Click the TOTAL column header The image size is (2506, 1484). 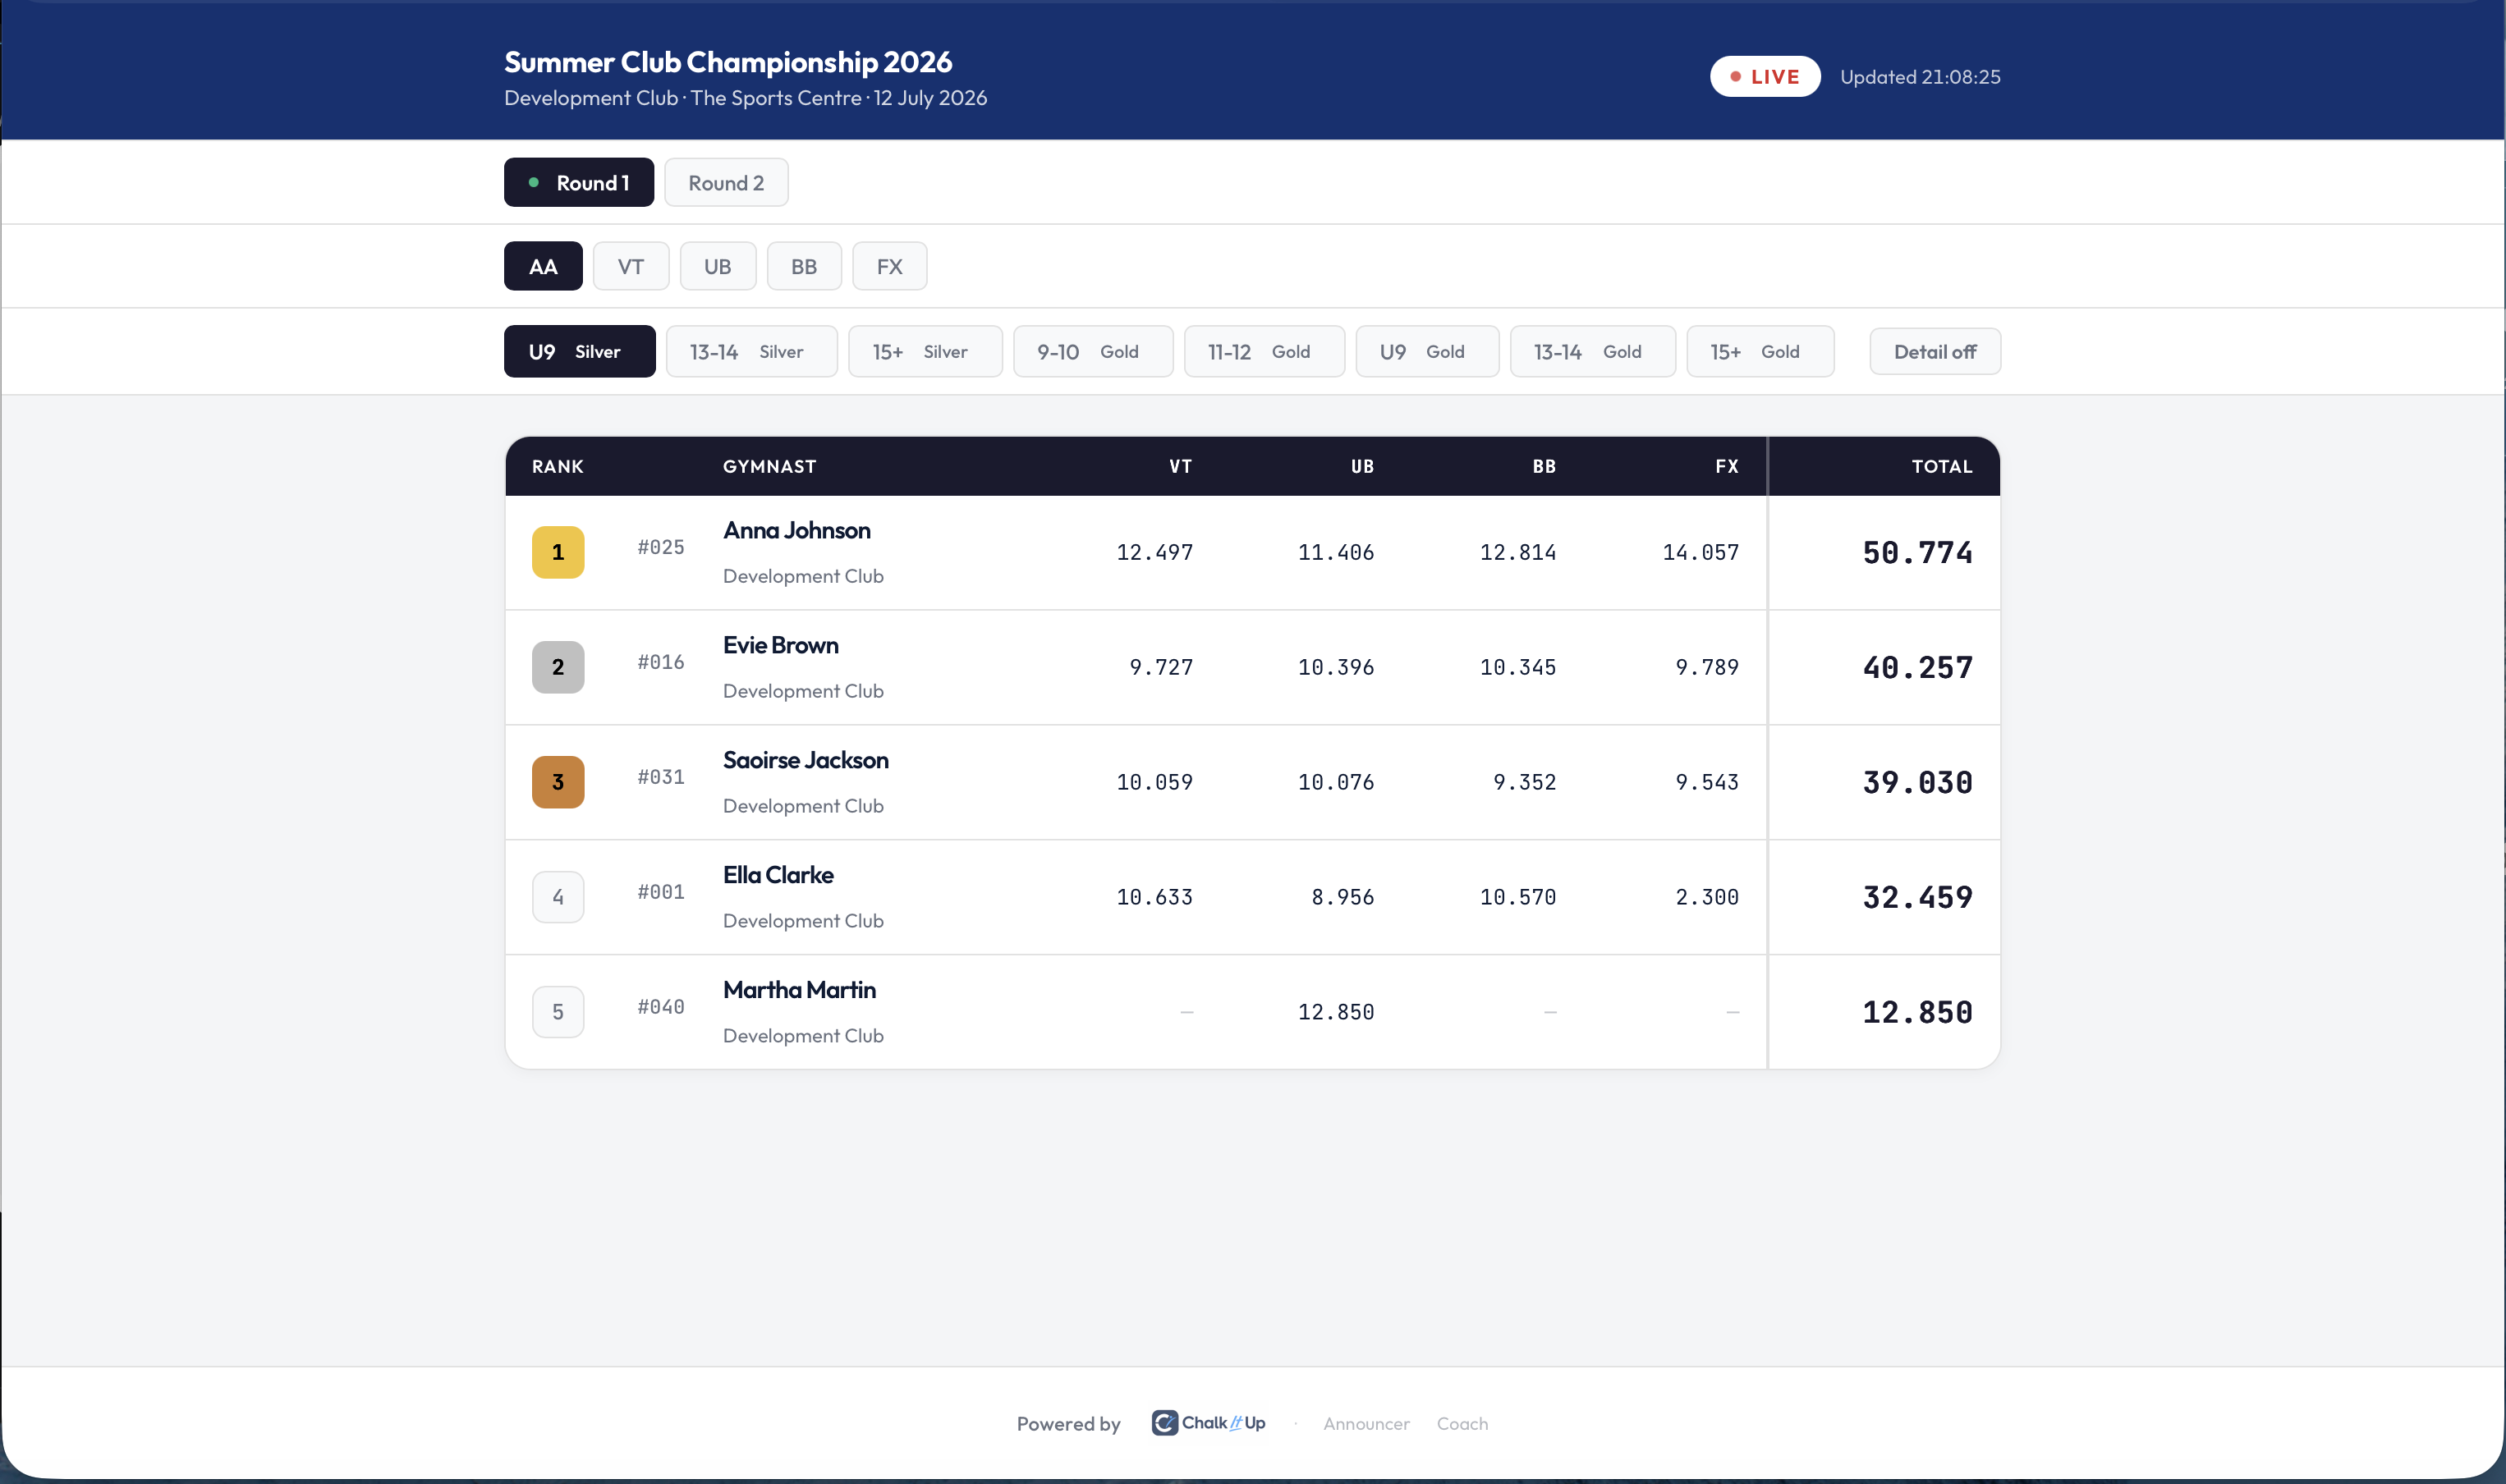click(1942, 466)
